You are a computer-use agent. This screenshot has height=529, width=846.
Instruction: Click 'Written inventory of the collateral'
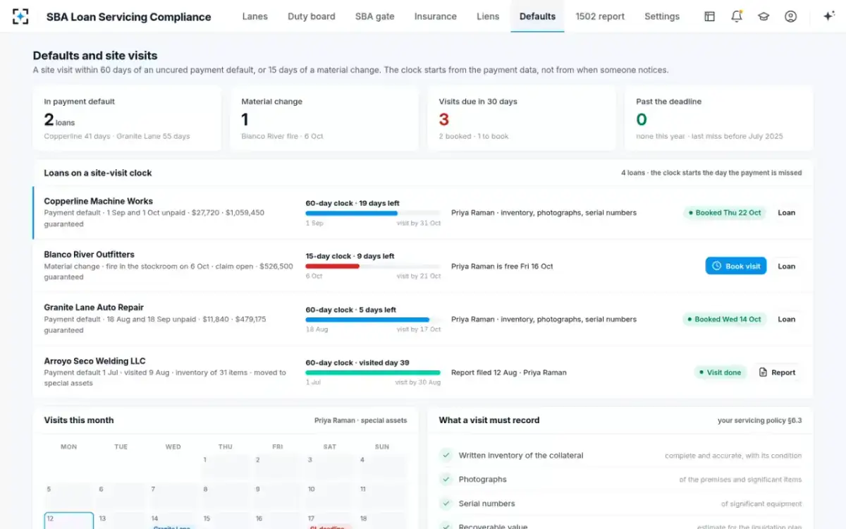521,456
